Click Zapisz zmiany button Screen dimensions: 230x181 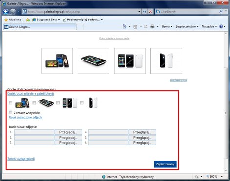(x=165, y=164)
